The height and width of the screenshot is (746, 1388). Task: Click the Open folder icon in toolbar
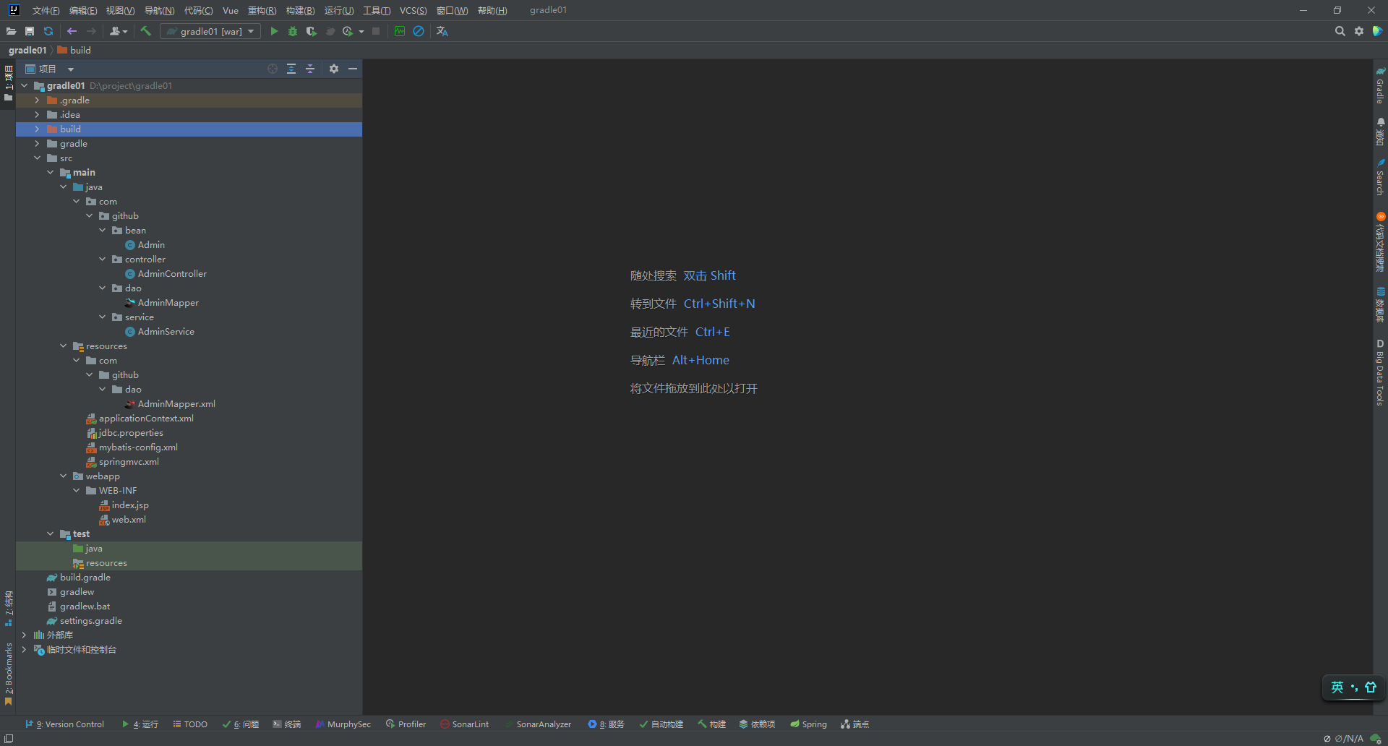click(11, 31)
